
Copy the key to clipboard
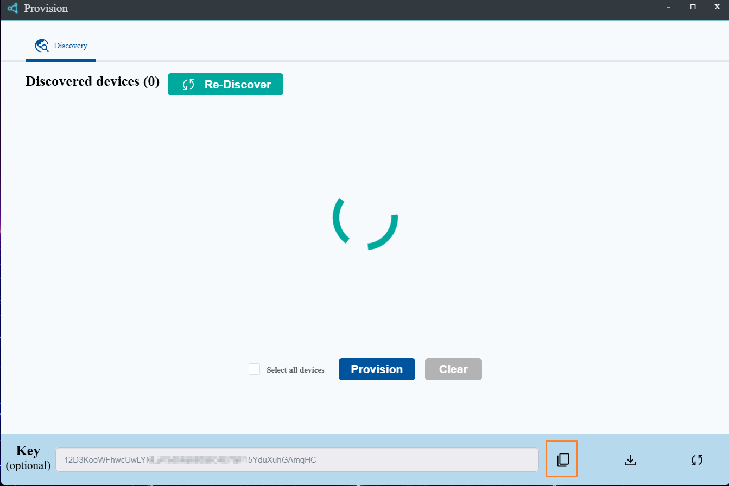(x=562, y=460)
